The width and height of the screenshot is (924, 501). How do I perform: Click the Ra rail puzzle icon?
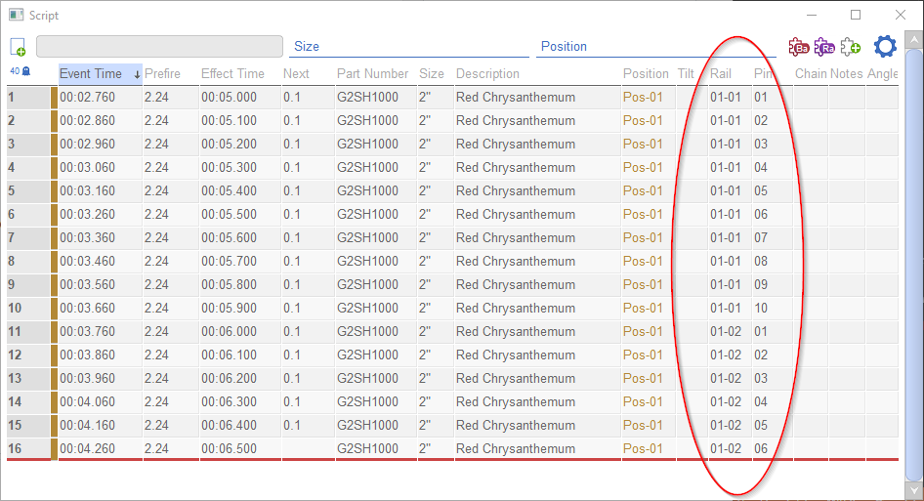pyautogui.click(x=825, y=47)
